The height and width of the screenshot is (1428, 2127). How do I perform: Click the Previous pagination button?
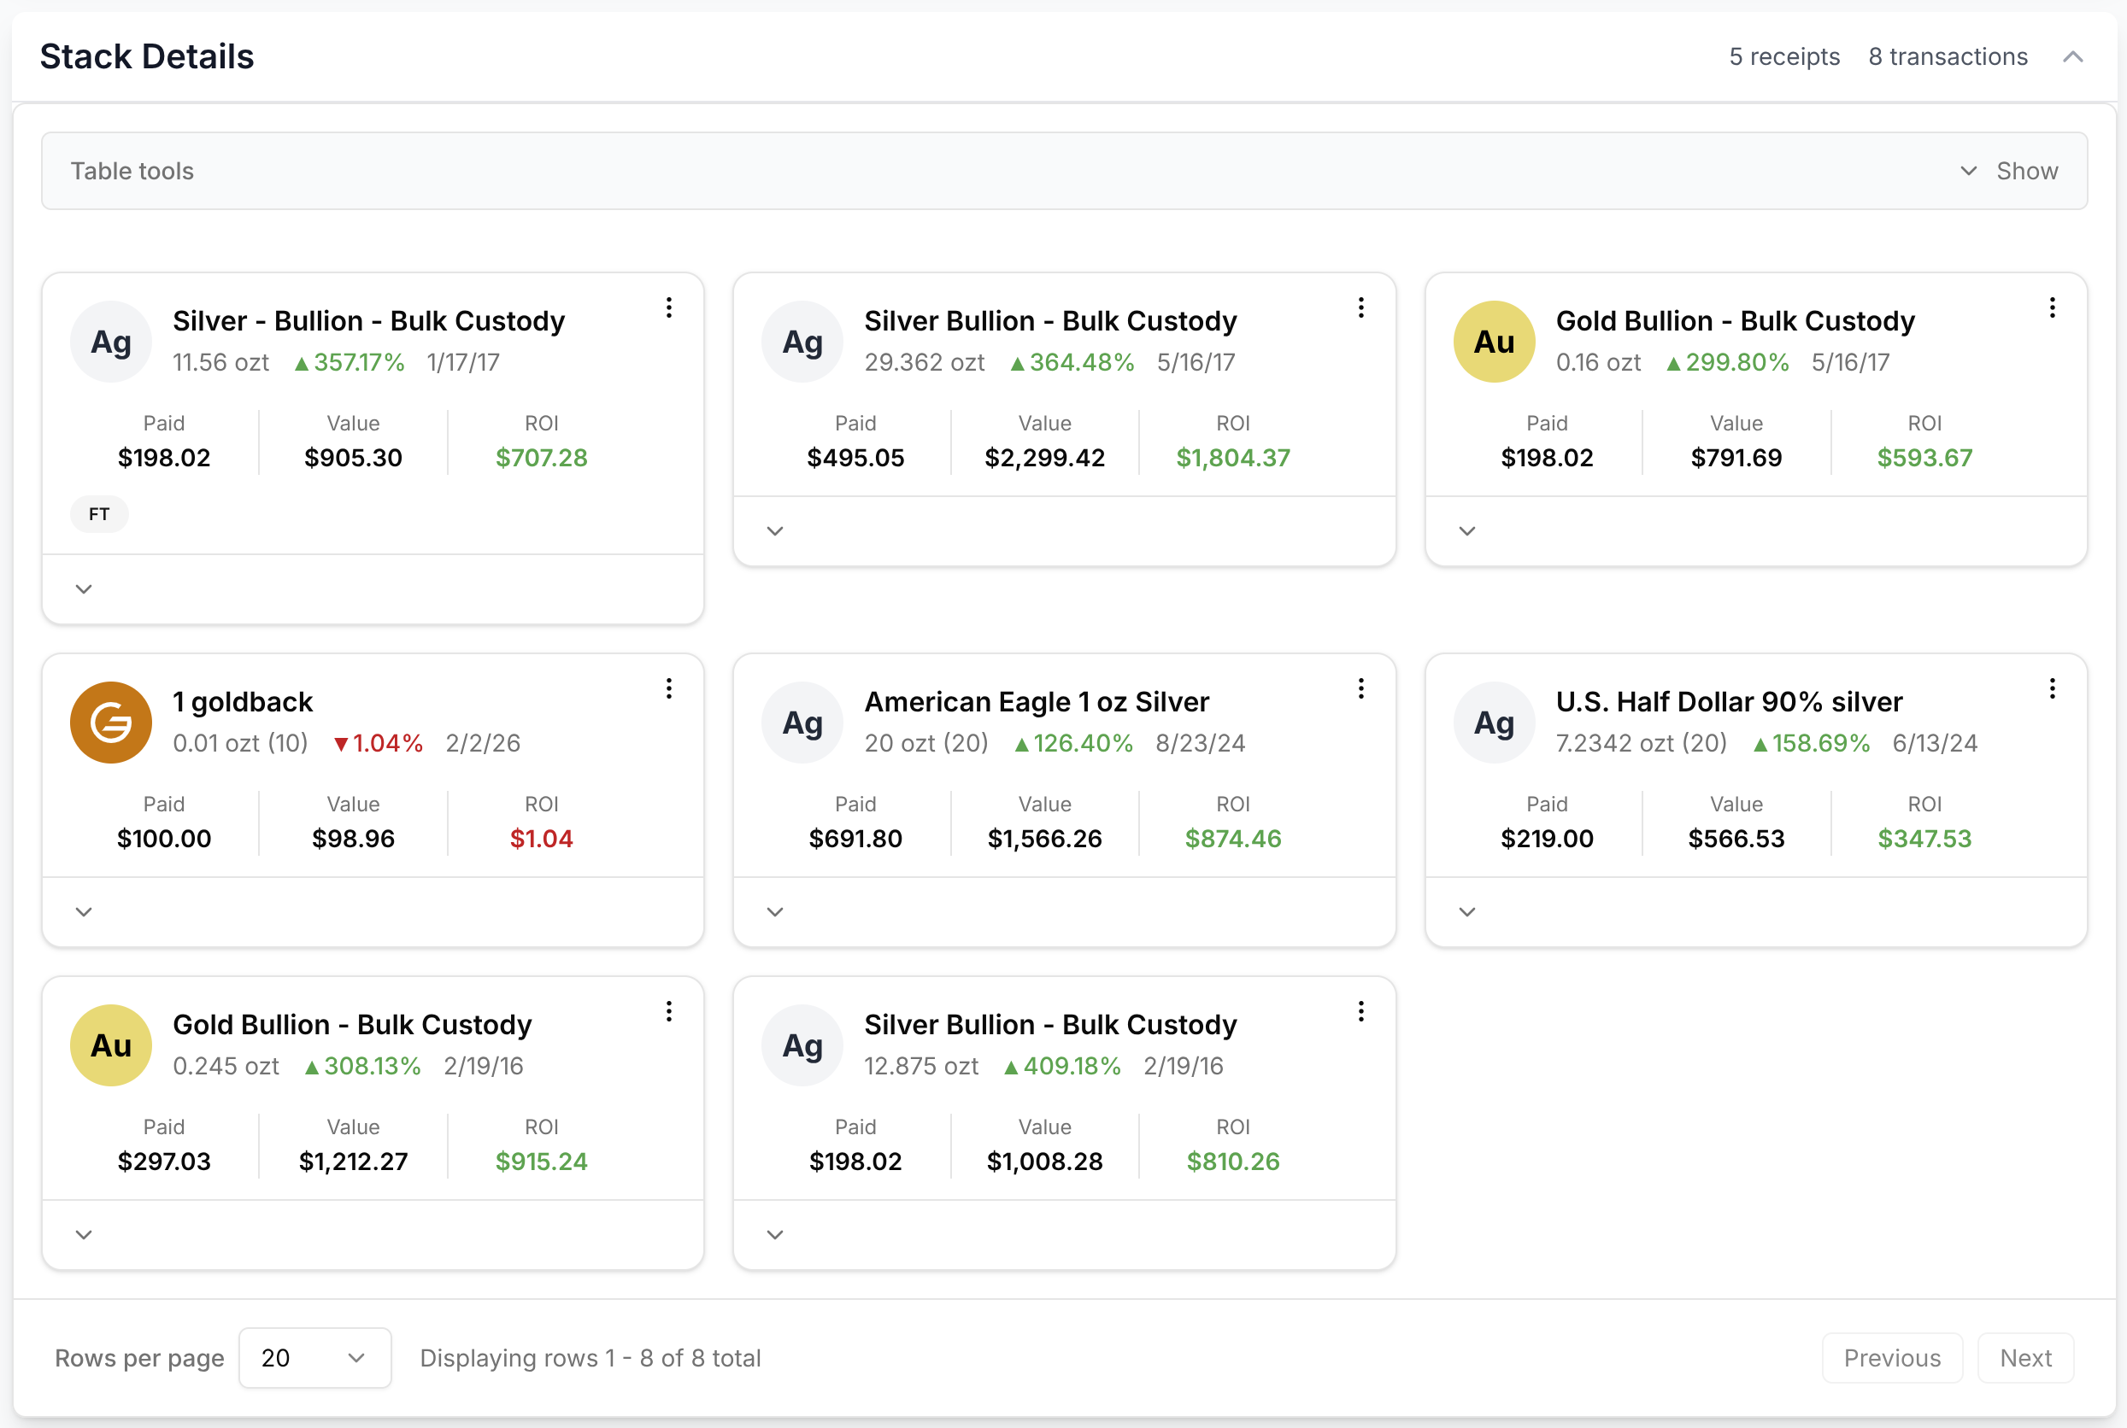tap(1892, 1358)
